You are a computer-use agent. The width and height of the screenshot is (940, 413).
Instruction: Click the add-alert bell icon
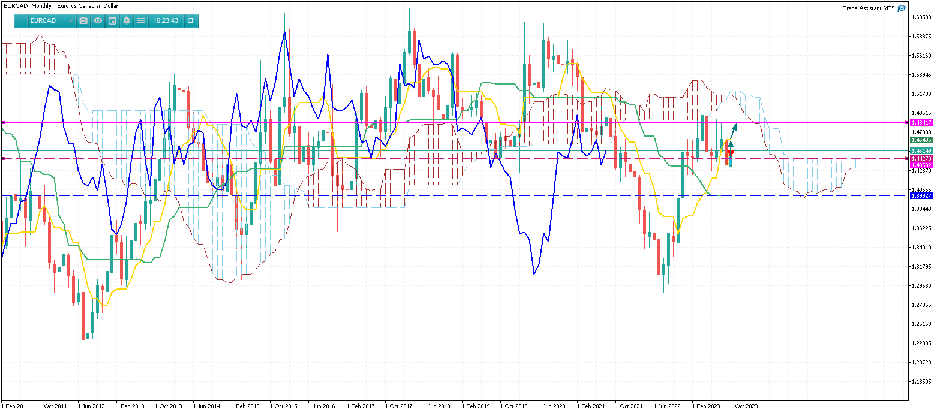127,20
